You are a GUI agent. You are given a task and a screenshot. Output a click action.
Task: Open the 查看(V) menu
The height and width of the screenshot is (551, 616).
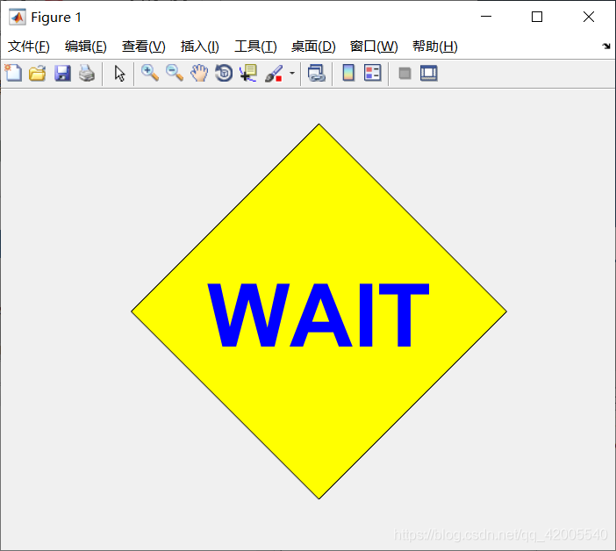click(143, 47)
